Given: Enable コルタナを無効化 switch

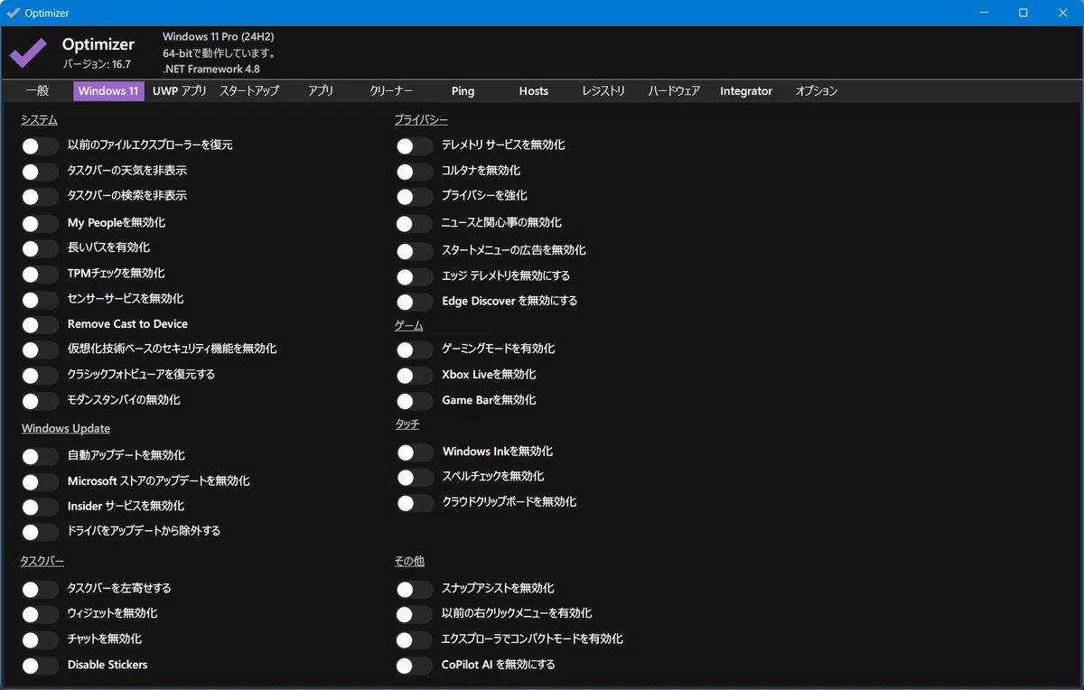Looking at the screenshot, I should (415, 171).
